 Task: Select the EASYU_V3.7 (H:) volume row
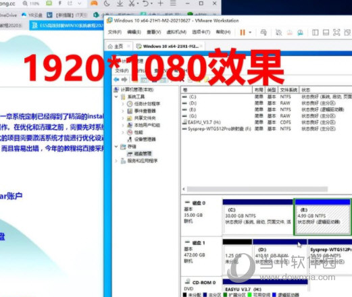click(x=266, y=122)
